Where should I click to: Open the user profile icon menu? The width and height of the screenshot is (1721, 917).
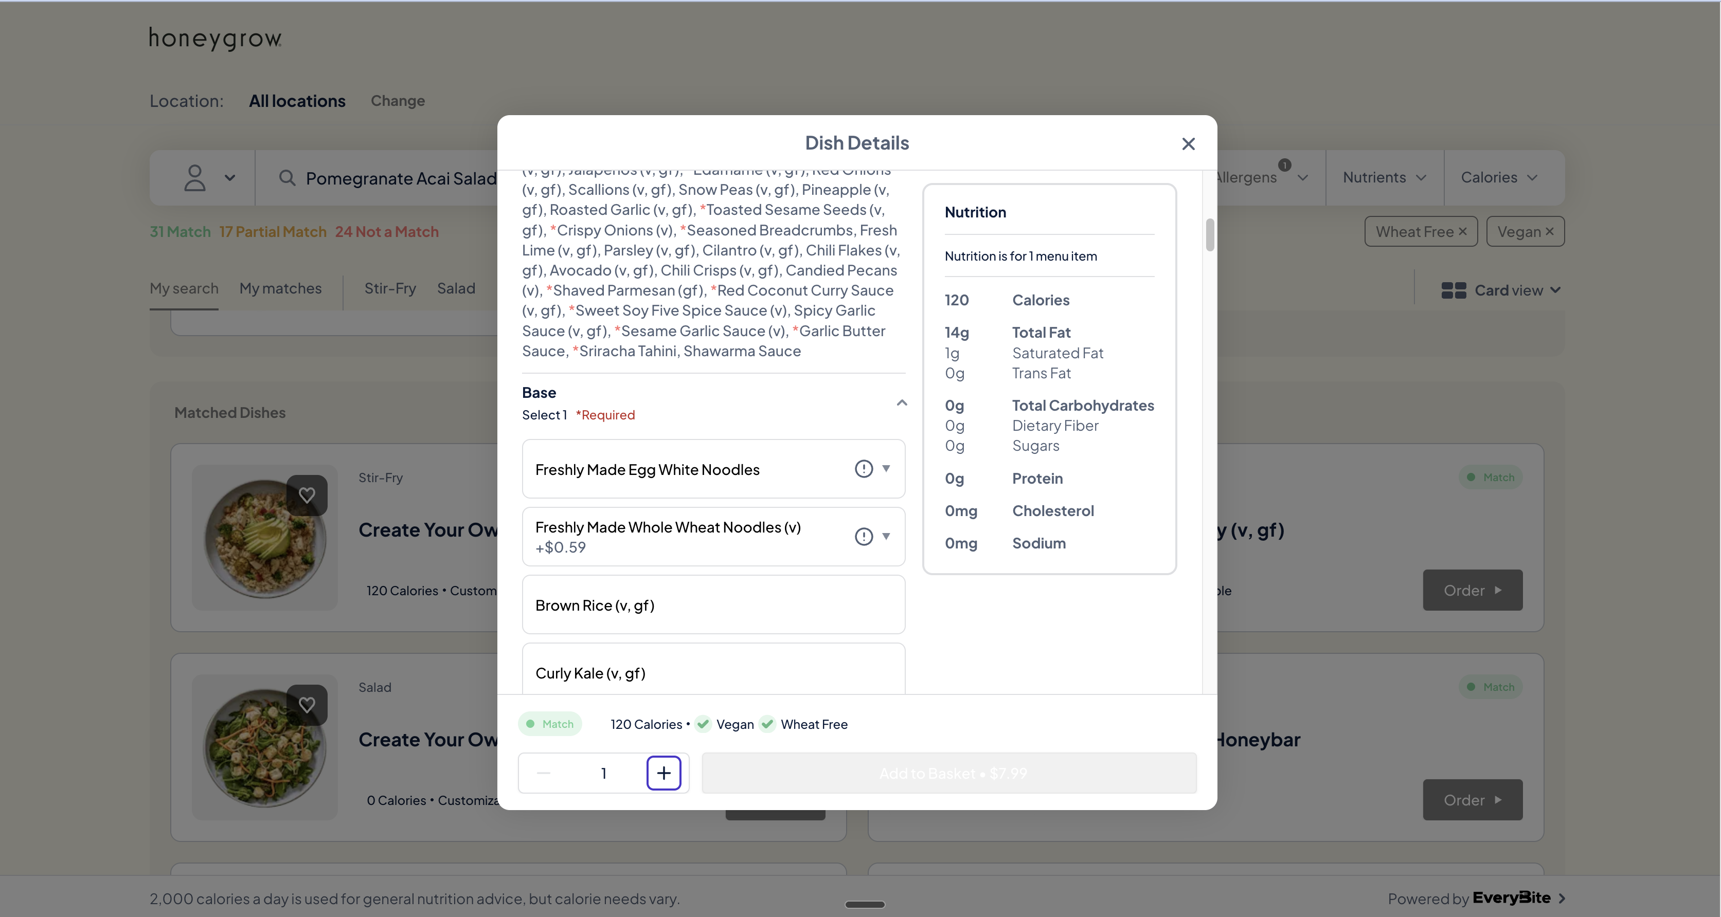[x=195, y=178]
